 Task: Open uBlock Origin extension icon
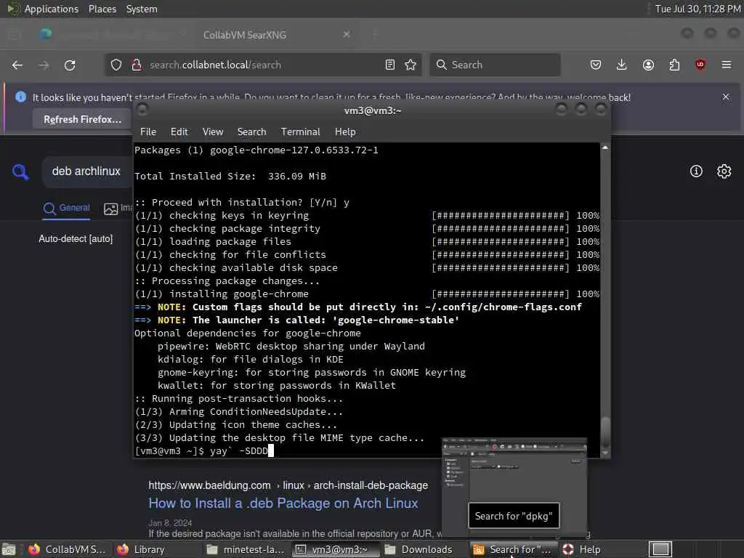700,65
